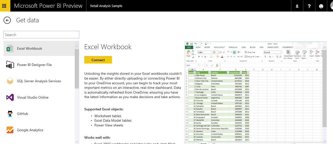This screenshot has height=144, width=333.
Task: Click the source list scrollbar up arrow
Action: coord(77,46)
